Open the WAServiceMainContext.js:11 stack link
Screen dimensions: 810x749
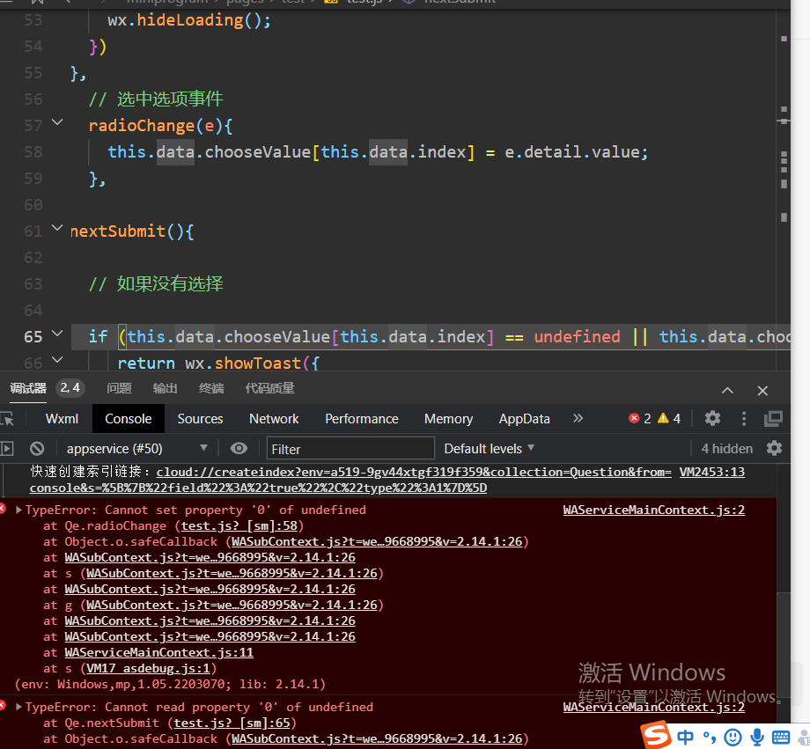click(x=159, y=652)
